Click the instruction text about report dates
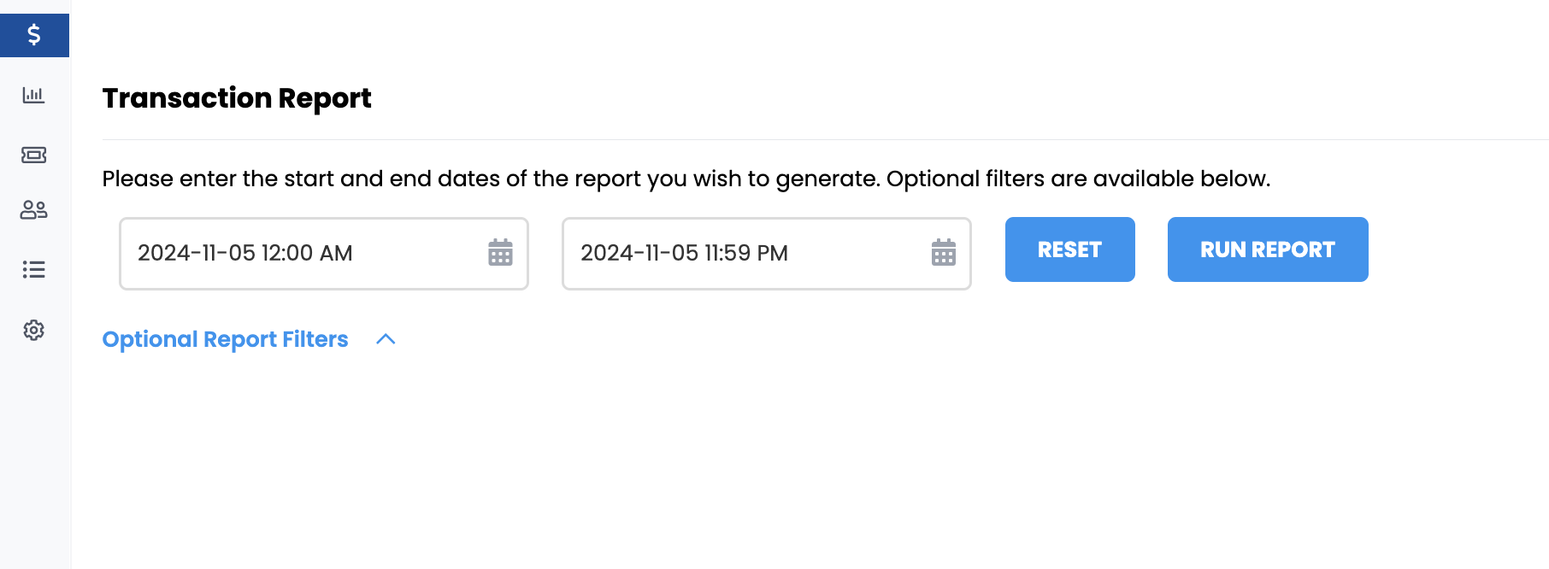 [x=686, y=179]
